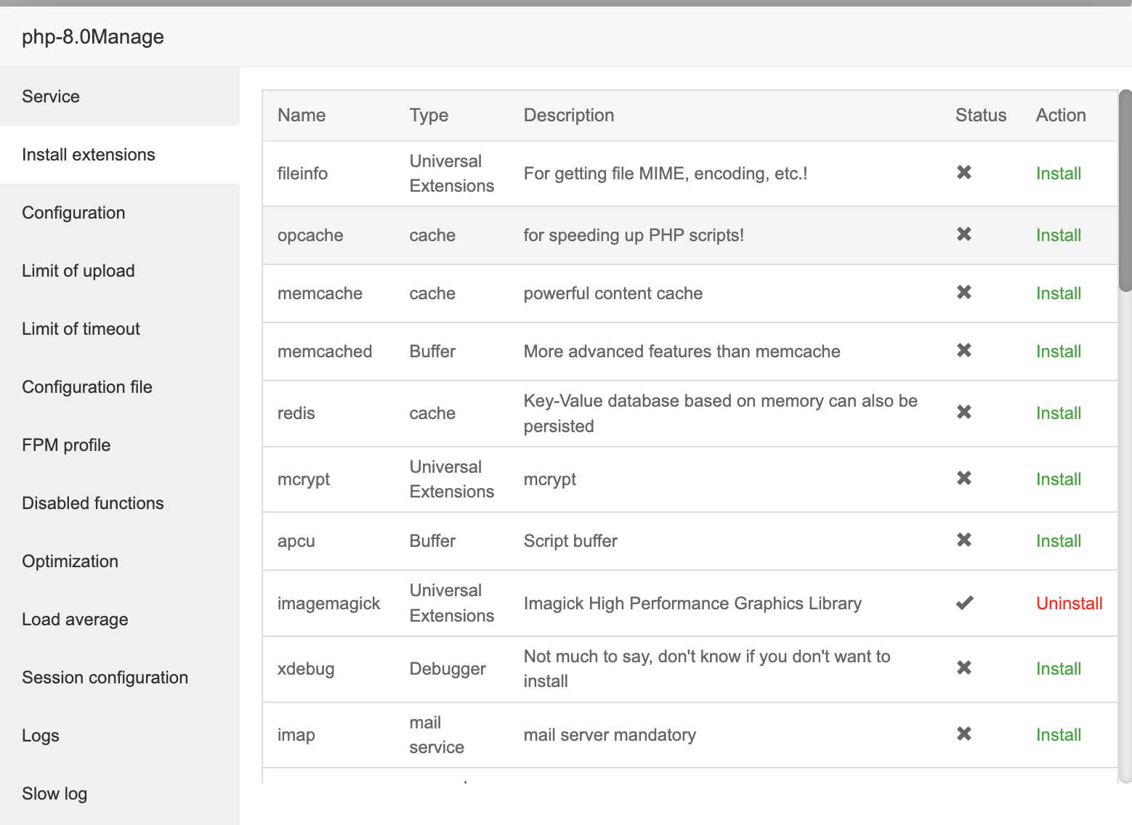Click the fileinfo status X icon
This screenshot has height=825, width=1132.
[x=964, y=173]
